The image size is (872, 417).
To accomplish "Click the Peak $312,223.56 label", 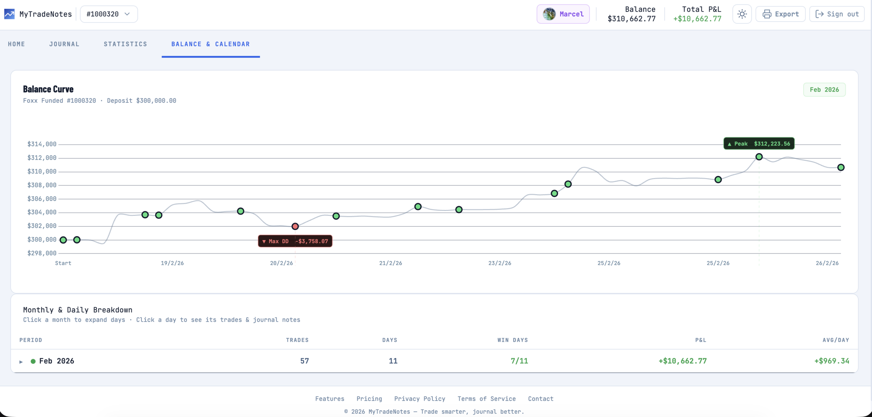I will [759, 144].
